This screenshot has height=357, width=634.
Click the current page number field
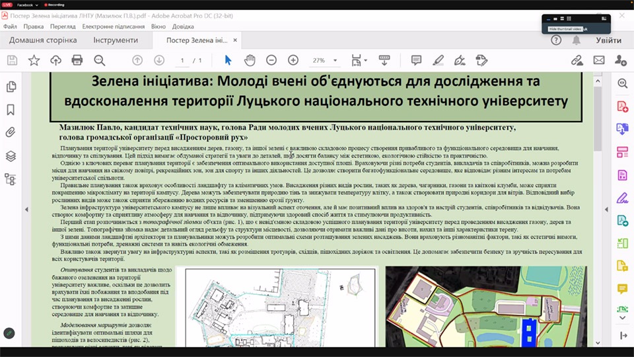pyautogui.click(x=182, y=60)
